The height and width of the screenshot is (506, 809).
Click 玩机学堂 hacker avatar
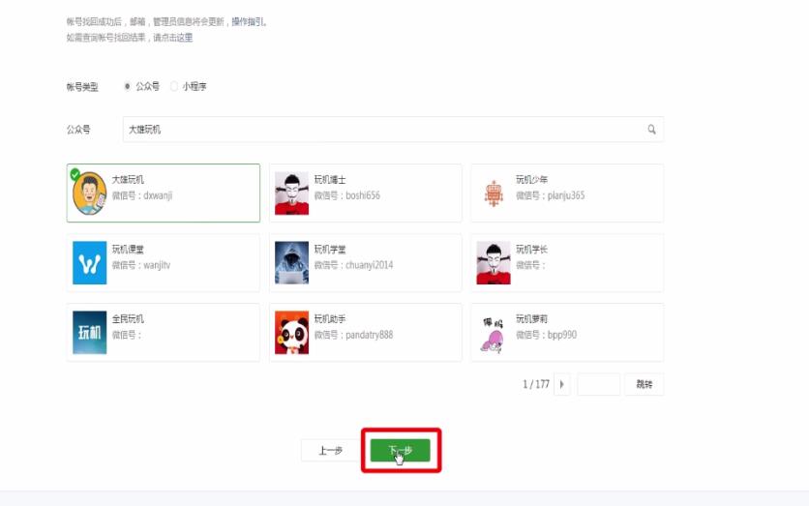pyautogui.click(x=291, y=263)
